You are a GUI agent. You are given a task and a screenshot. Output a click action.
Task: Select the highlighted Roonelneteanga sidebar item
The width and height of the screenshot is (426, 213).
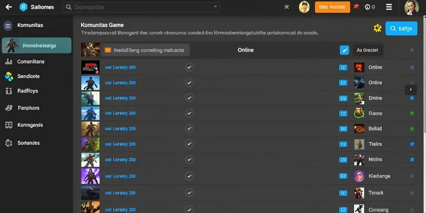click(x=37, y=45)
